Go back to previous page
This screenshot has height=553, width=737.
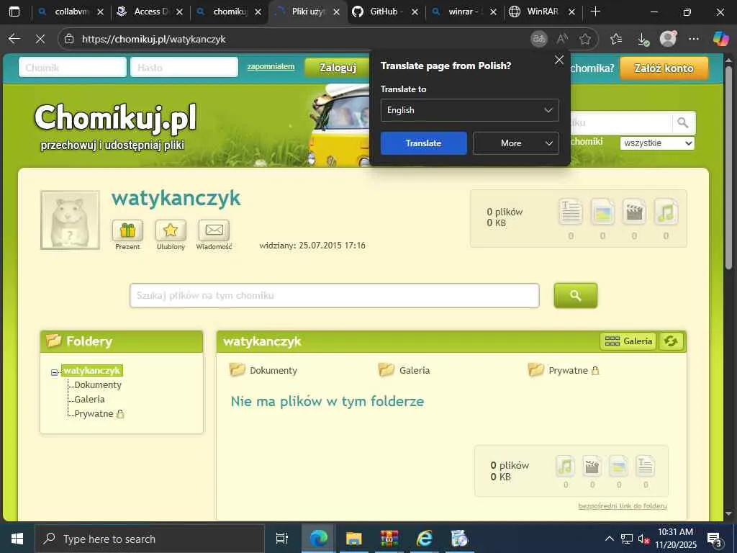14,39
